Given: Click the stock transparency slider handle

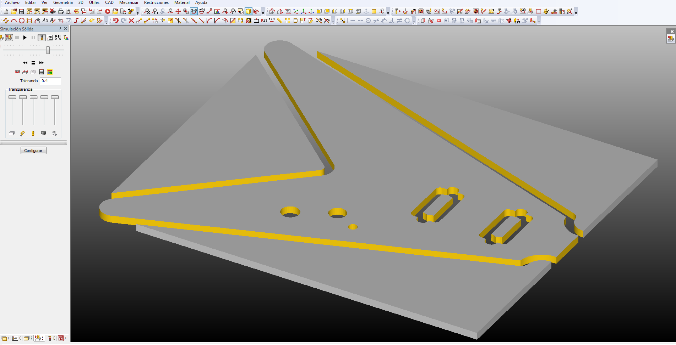Looking at the screenshot, I should 12,97.
